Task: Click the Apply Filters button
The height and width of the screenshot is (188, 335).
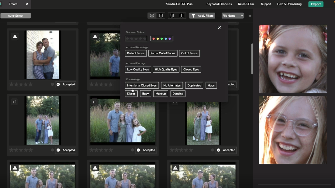Action: [x=202, y=15]
